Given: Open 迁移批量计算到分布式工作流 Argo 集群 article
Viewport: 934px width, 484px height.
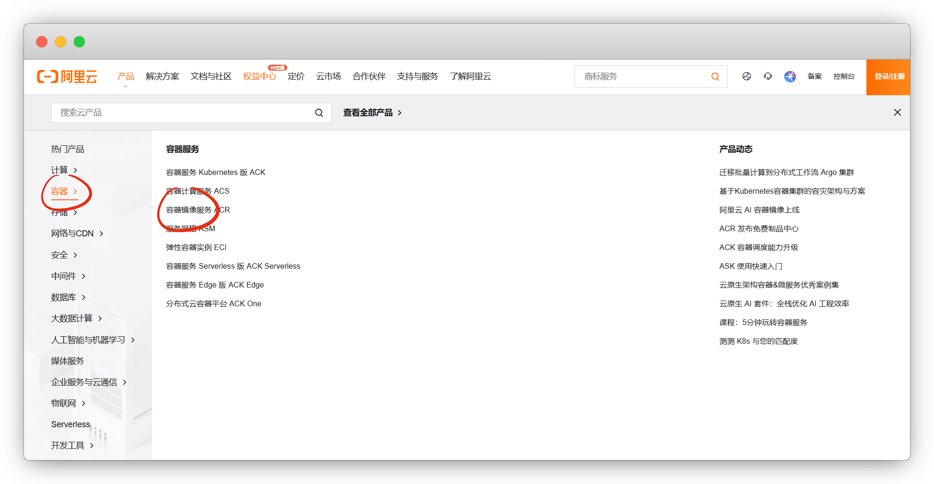Looking at the screenshot, I should 787,173.
